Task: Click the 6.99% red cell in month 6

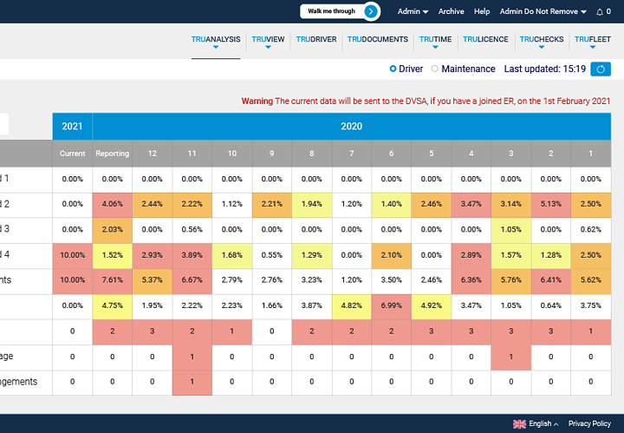Action: point(392,305)
